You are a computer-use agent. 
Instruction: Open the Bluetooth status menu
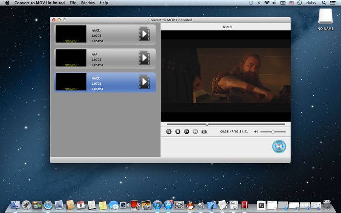tap(259, 3)
